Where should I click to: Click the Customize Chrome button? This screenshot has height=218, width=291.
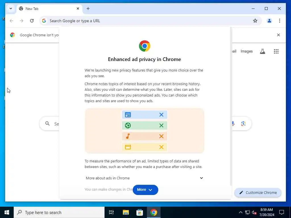pyautogui.click(x=258, y=193)
